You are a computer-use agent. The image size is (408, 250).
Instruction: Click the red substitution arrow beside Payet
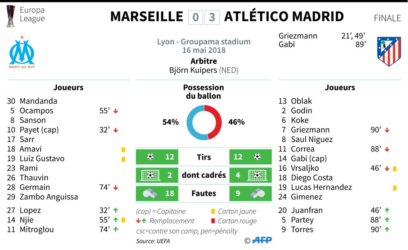(x=116, y=130)
